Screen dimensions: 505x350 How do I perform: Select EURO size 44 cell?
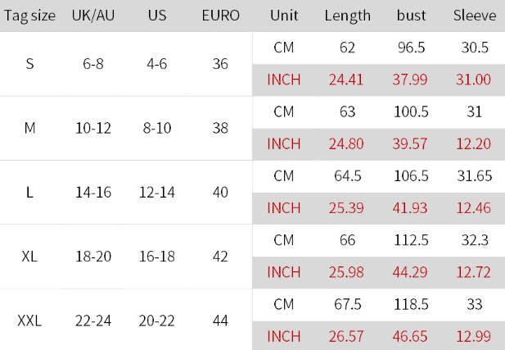(x=220, y=320)
